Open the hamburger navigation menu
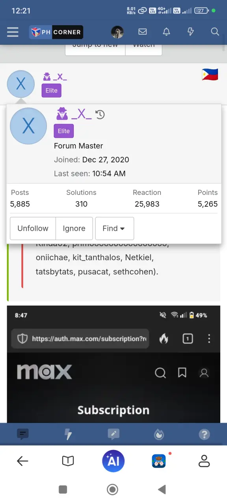The image size is (227, 504). (13, 32)
